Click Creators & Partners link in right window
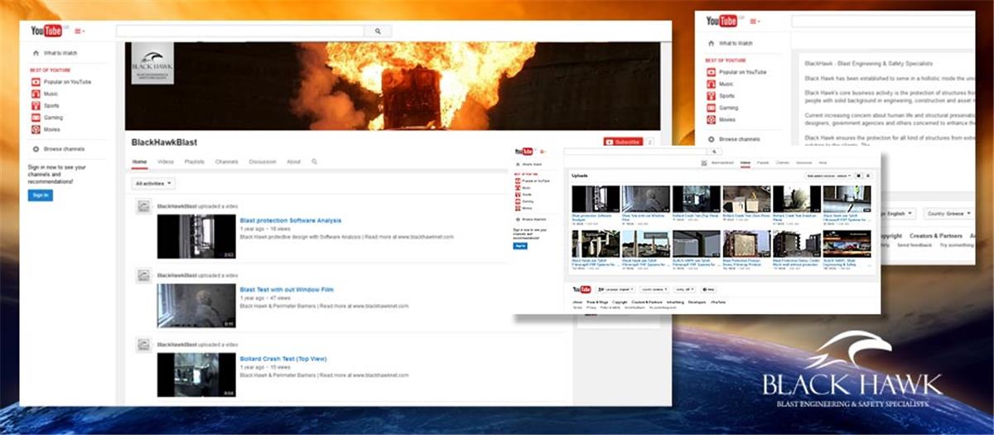 pos(936,235)
